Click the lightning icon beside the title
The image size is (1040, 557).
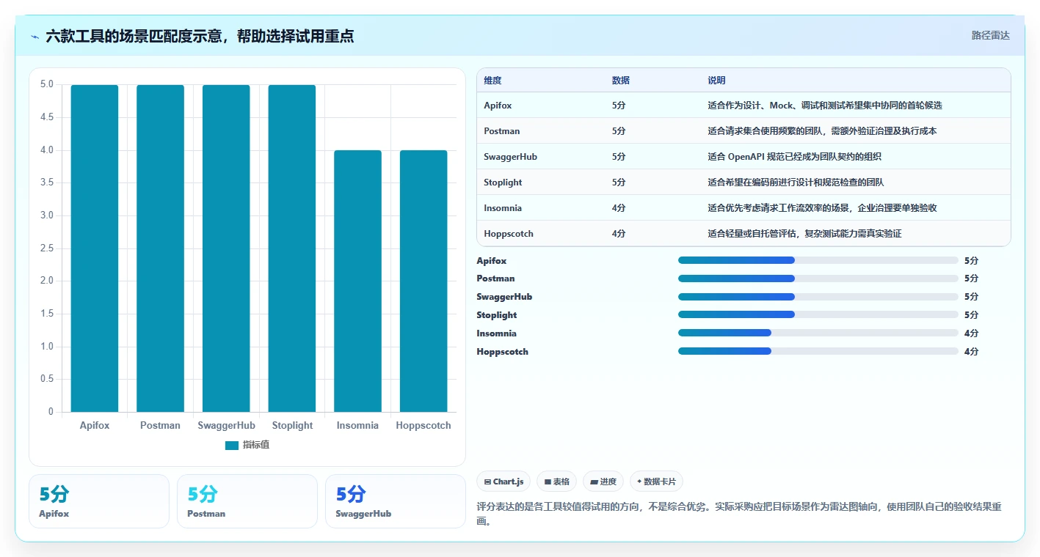pos(35,37)
